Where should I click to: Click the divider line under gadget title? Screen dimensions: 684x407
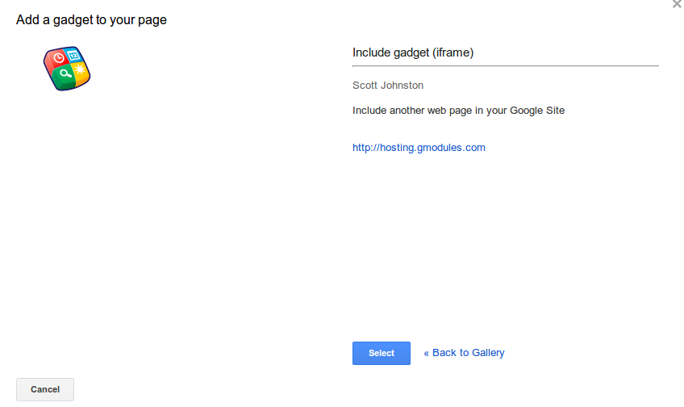coord(505,65)
